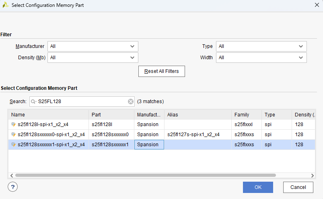Click spi type cell in s25fl128sxxxxxx0 row
The image size is (323, 199).
tap(277, 135)
